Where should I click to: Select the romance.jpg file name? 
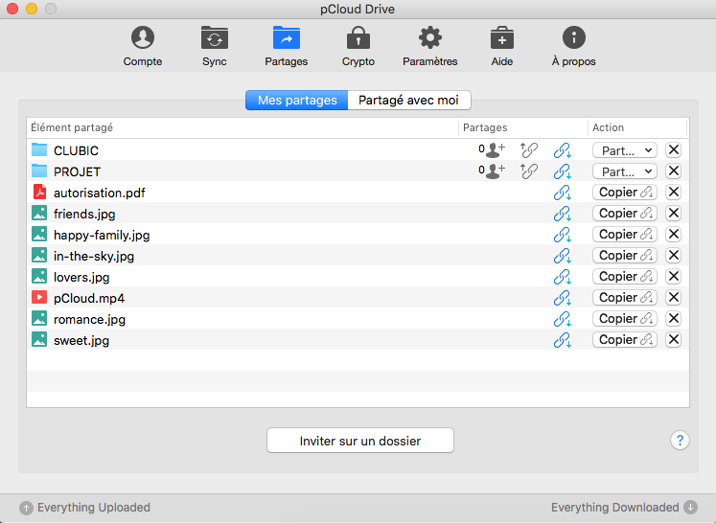click(x=89, y=320)
